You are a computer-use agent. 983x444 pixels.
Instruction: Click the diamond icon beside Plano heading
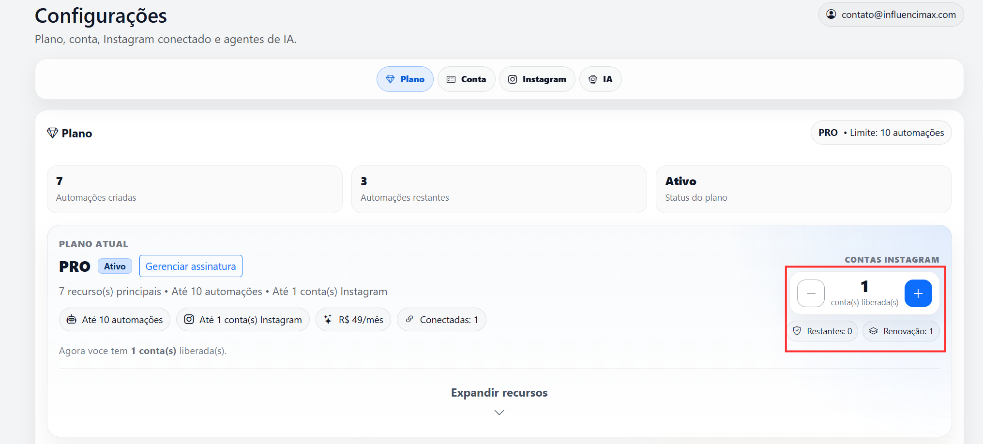[x=52, y=133]
